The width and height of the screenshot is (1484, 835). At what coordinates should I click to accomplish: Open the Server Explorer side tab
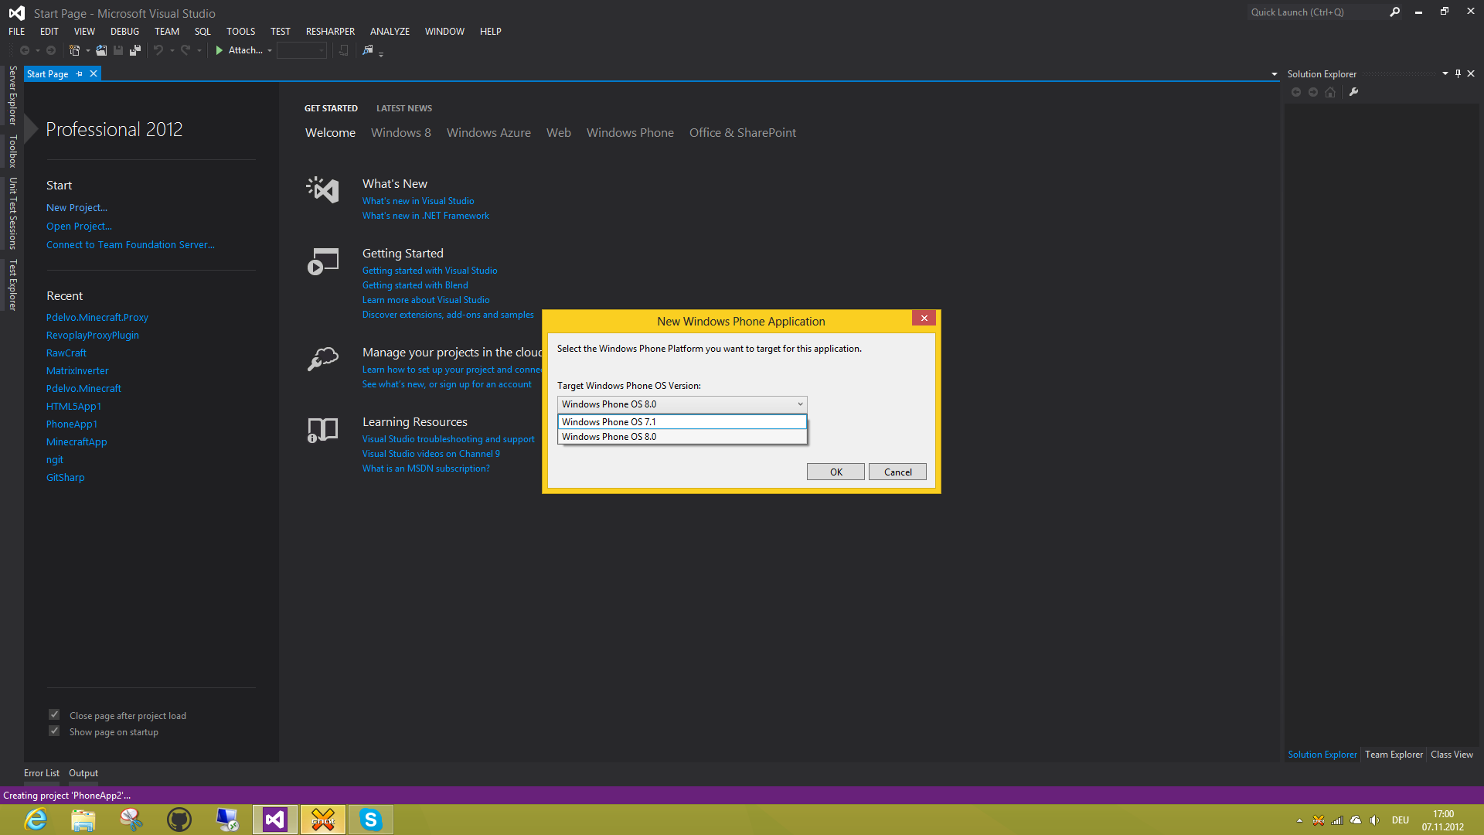pyautogui.click(x=12, y=96)
